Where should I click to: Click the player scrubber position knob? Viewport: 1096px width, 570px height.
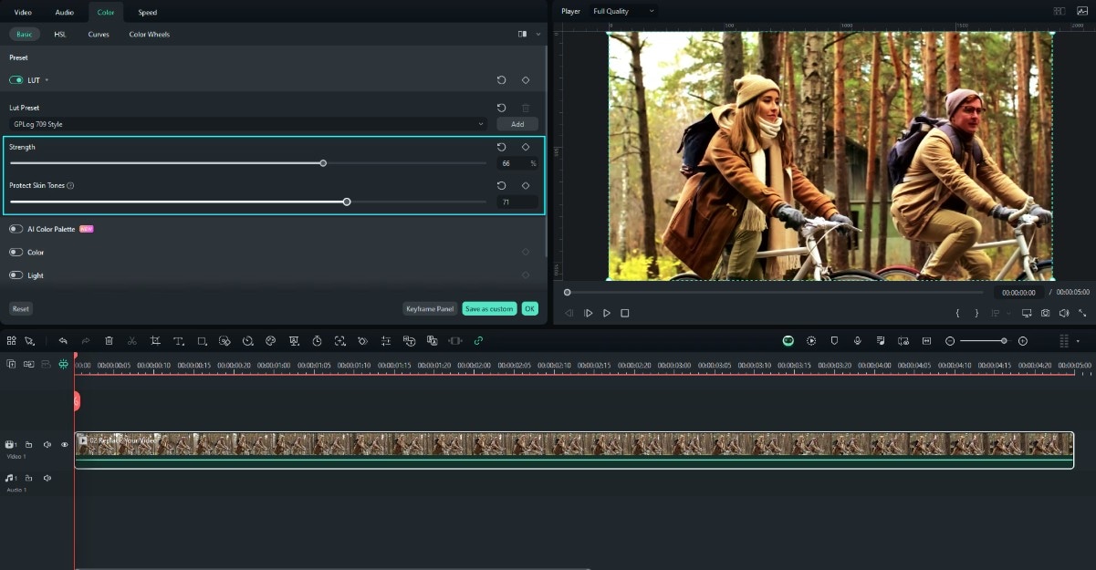tap(568, 292)
